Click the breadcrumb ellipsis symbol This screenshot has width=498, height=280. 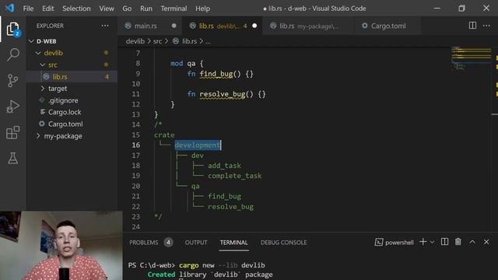(x=208, y=41)
